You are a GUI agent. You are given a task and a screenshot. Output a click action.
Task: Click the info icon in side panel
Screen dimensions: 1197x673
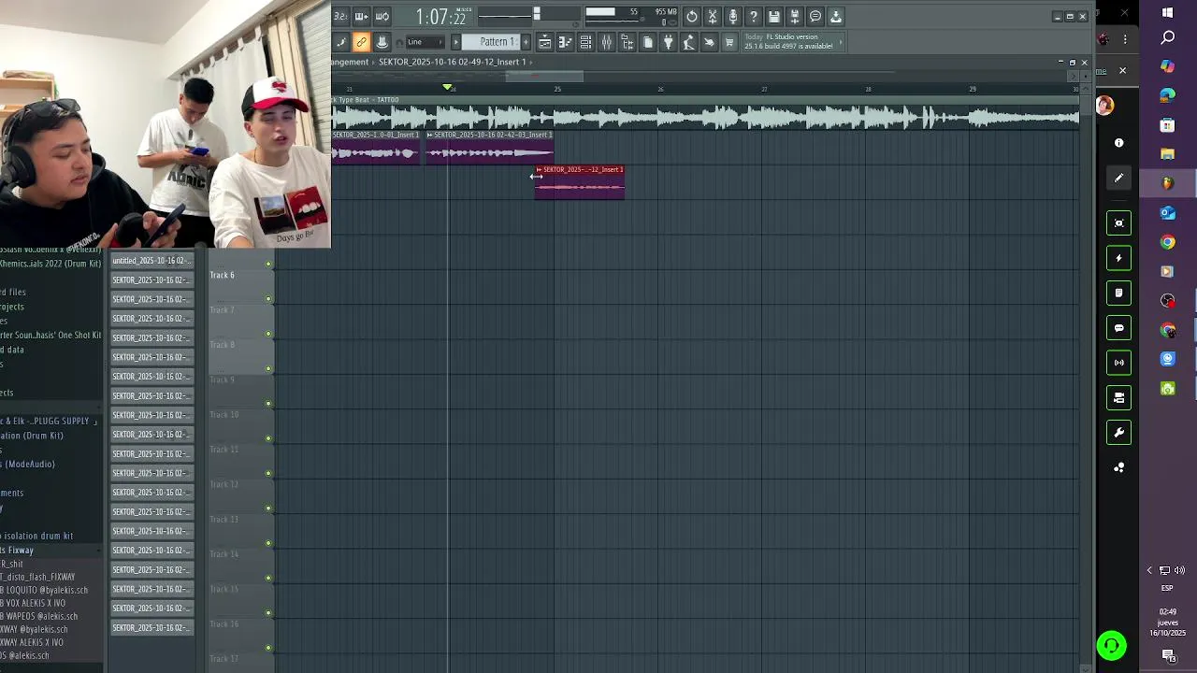pyautogui.click(x=1118, y=143)
